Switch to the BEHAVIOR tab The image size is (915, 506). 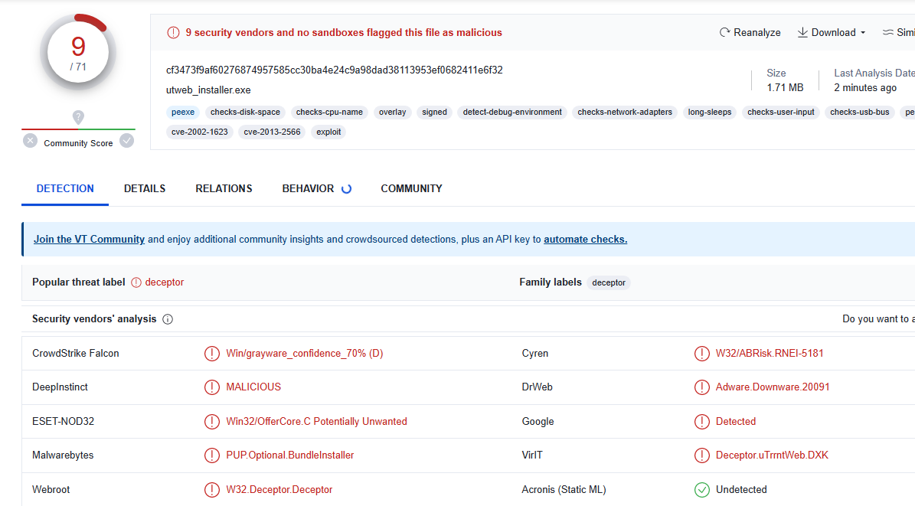coord(316,188)
